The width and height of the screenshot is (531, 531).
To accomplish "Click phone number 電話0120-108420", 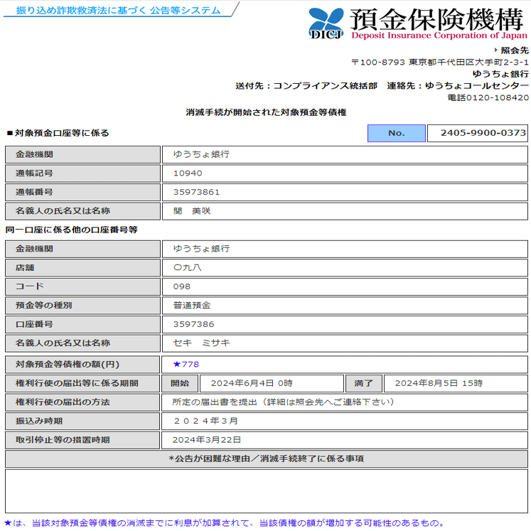I will tap(488, 97).
